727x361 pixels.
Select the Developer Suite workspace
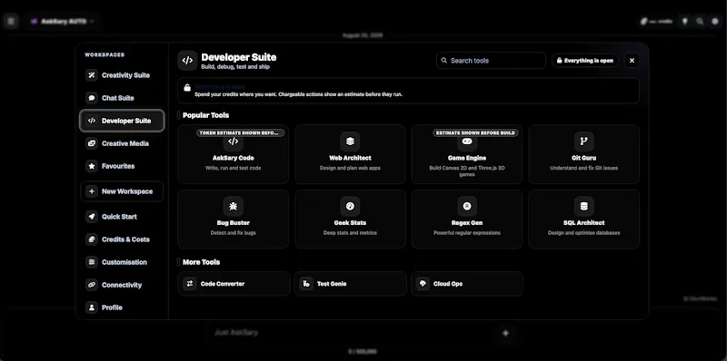122,121
